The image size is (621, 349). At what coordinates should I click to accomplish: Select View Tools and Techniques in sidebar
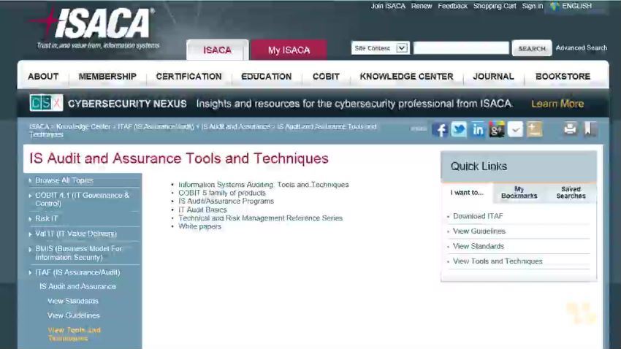(74, 334)
